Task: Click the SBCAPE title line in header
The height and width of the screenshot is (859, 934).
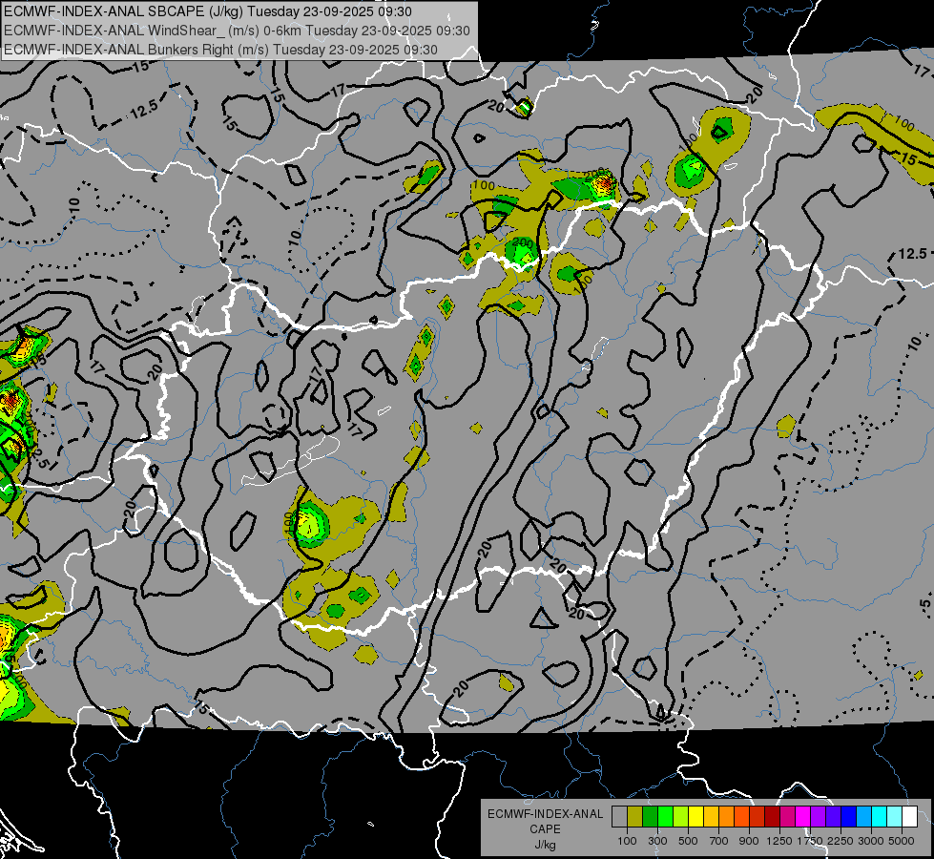Action: [x=208, y=11]
